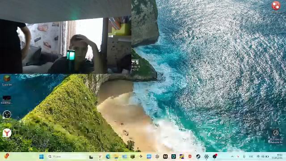The height and width of the screenshot is (161, 286).
Task: Open the red document taskbar app
Action: coord(190,157)
